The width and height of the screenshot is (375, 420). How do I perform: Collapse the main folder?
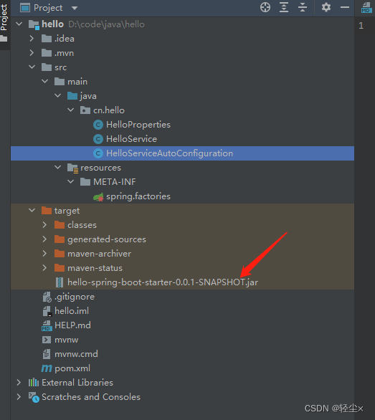click(x=44, y=82)
